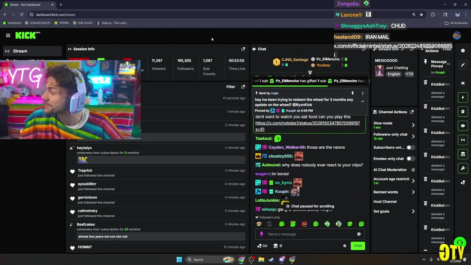Open the TIPPING bookmark
Image resolution: width=471 pixels, height=265 pixels.
point(61,23)
